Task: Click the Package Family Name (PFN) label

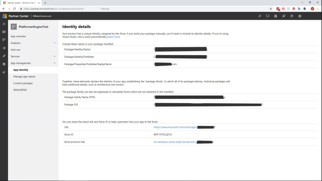Action: pos(80,97)
